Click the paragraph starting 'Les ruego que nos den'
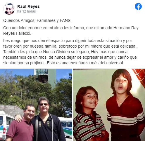The width and height of the screenshot is (145, 141). pyautogui.click(x=71, y=52)
